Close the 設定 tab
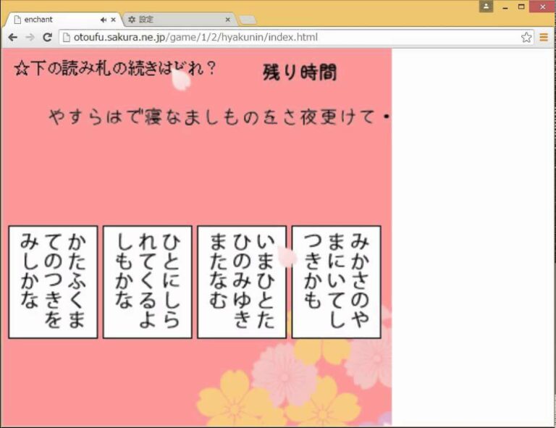 click(x=228, y=20)
